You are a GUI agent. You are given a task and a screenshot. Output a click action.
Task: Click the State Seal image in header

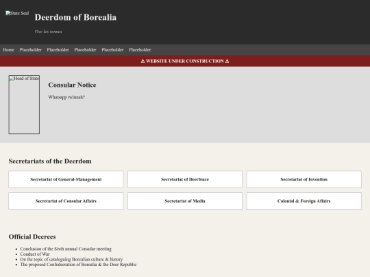(x=17, y=13)
